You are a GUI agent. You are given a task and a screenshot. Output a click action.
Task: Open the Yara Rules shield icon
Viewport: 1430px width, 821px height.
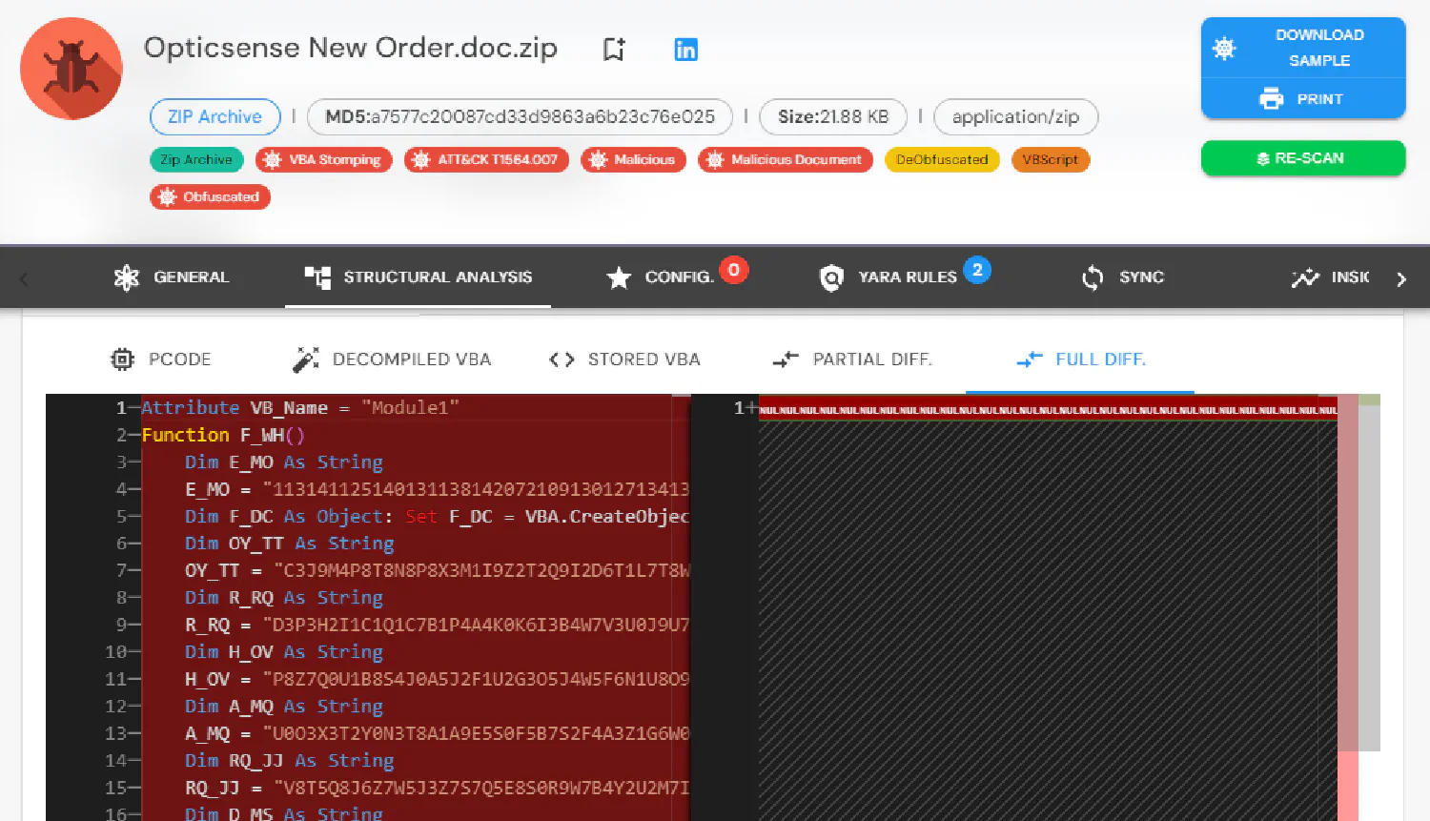click(x=830, y=277)
